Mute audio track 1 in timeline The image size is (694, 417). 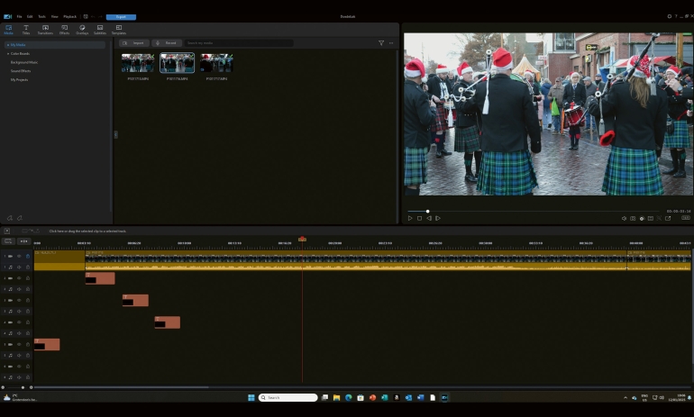pyautogui.click(x=19, y=267)
